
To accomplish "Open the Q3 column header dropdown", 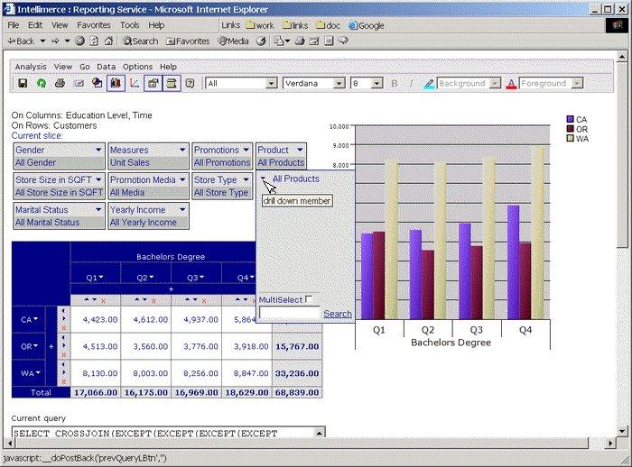I will [201, 277].
